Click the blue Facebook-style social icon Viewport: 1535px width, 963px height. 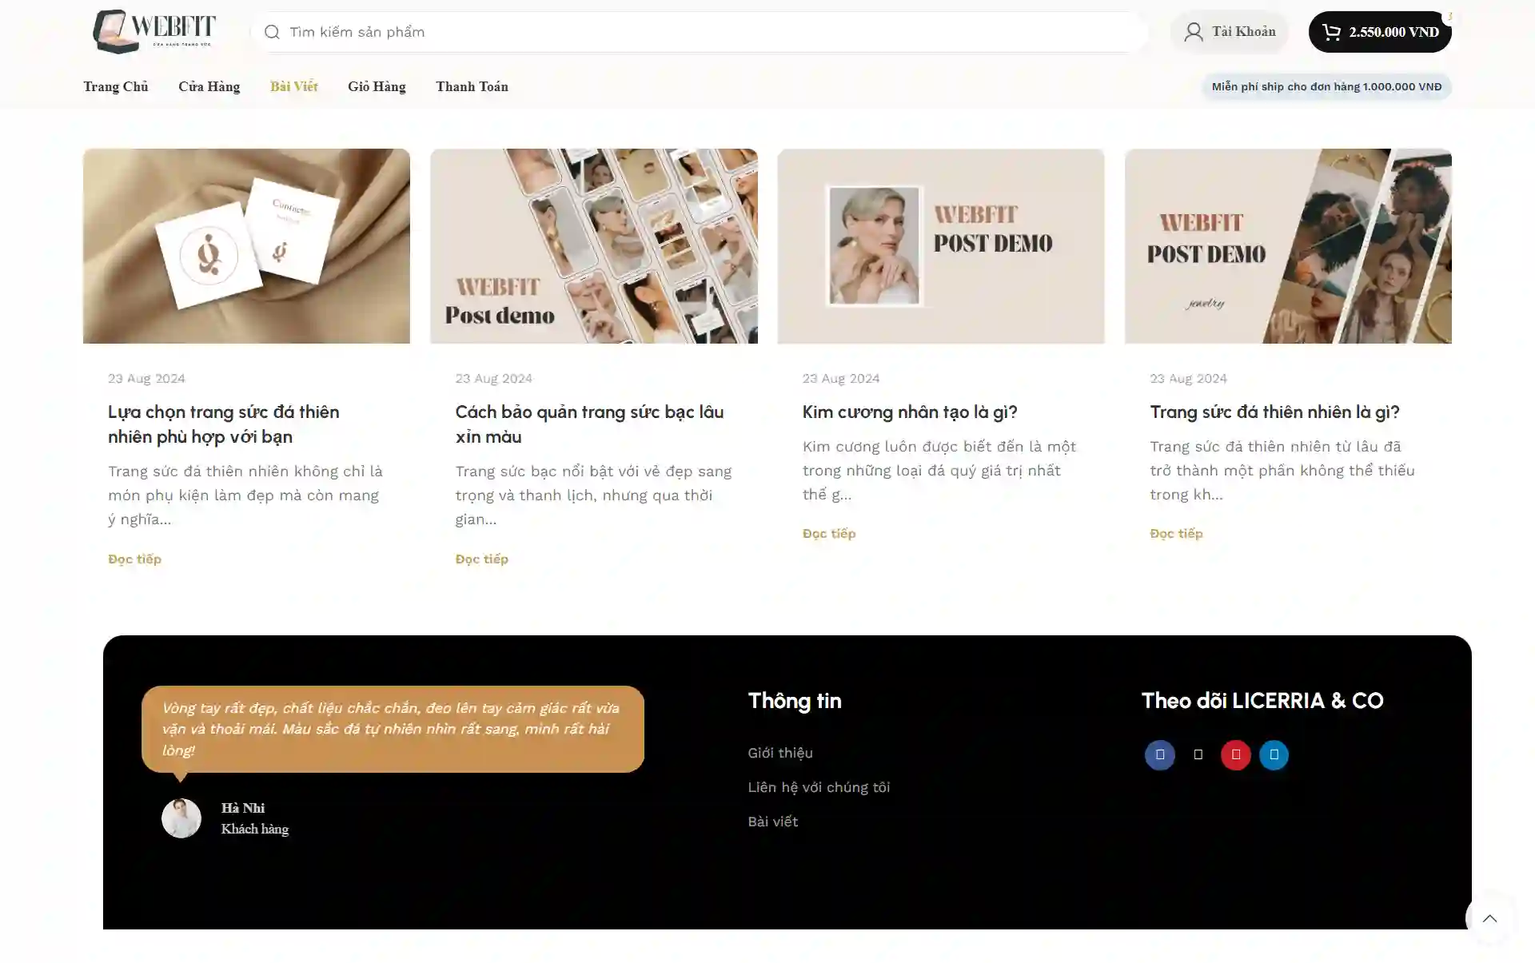[1159, 754]
